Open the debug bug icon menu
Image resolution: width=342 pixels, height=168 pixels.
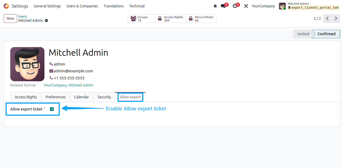(215, 6)
